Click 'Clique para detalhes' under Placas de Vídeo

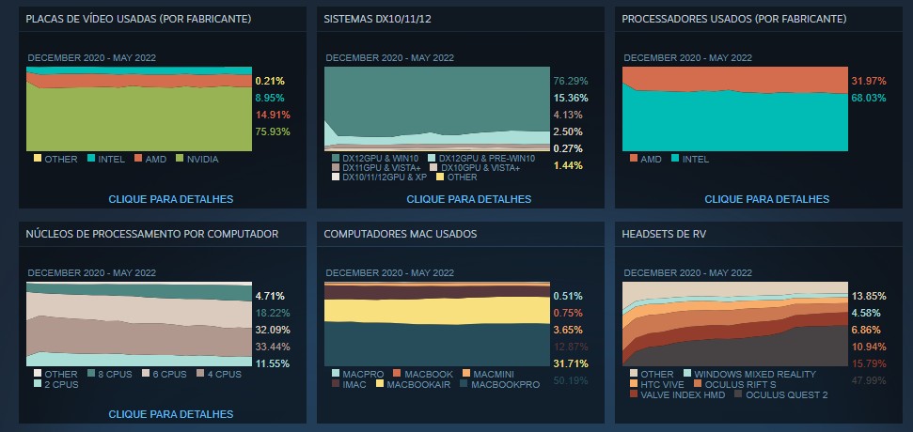170,199
